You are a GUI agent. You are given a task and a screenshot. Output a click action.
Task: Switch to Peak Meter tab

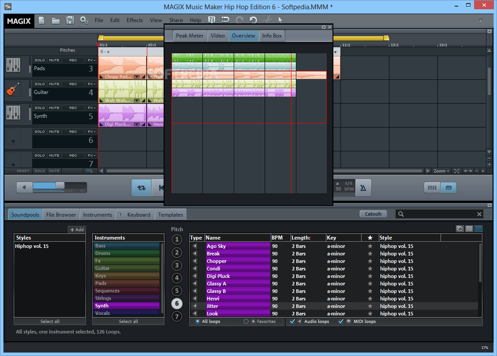click(x=190, y=36)
